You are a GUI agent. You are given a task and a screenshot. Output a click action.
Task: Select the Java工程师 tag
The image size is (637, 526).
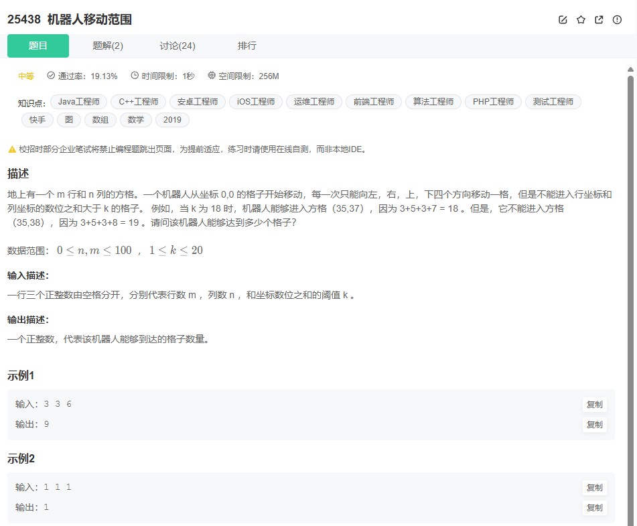[x=79, y=102]
